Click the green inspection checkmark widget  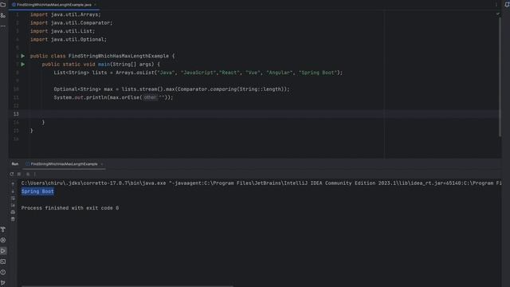click(497, 14)
